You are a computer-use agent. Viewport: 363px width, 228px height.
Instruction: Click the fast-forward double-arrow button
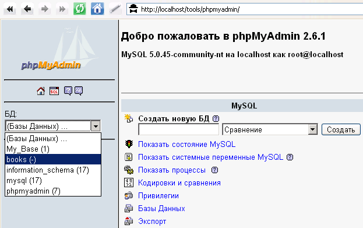click(62, 9)
